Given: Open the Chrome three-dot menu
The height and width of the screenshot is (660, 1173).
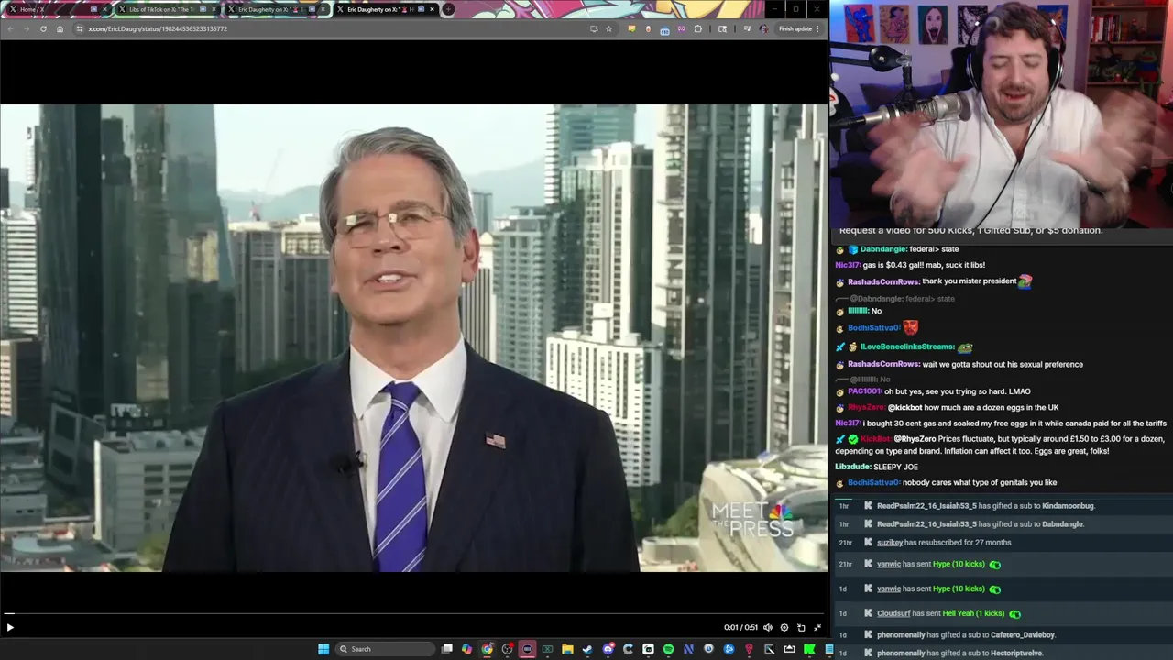Looking at the screenshot, I should pos(817,28).
